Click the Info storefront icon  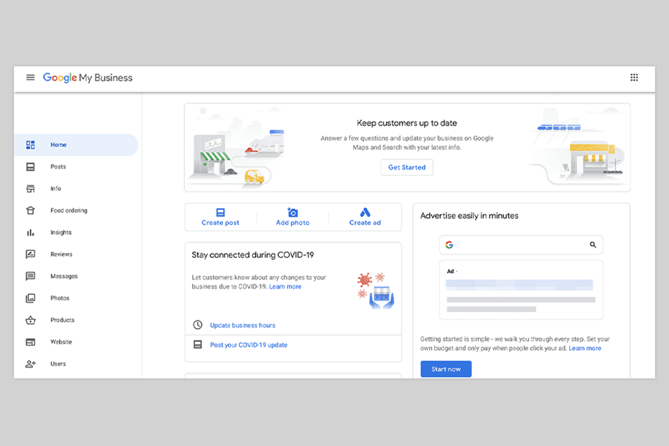(x=30, y=189)
